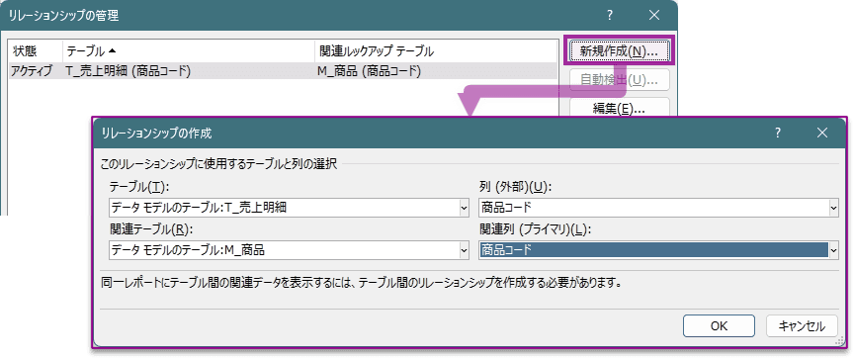Viewport: 854px width, 359px height.
Task: Click the 状態 column header
Action: pos(36,51)
